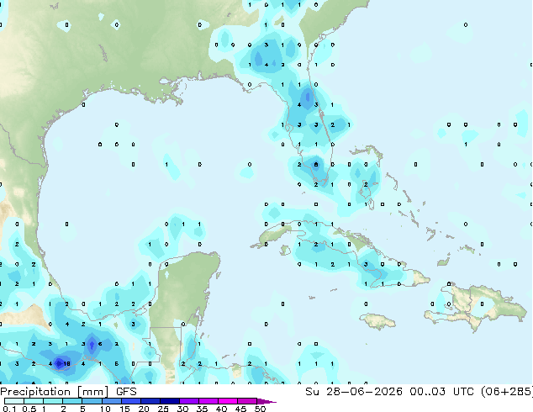This screenshot has width=533, height=412.
Task: Click the legend label "25"
Action: click(163, 409)
